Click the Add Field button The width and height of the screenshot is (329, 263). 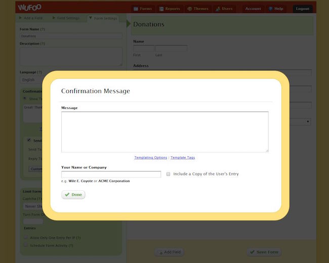pyautogui.click(x=170, y=252)
